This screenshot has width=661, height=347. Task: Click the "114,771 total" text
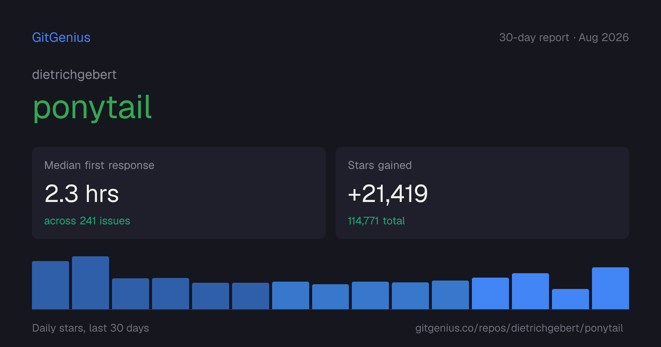coord(376,221)
